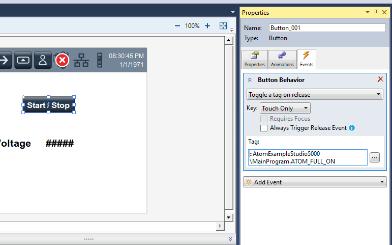
Task: Click the horizontal scrollbar right arrow
Action: pyautogui.click(x=220, y=226)
